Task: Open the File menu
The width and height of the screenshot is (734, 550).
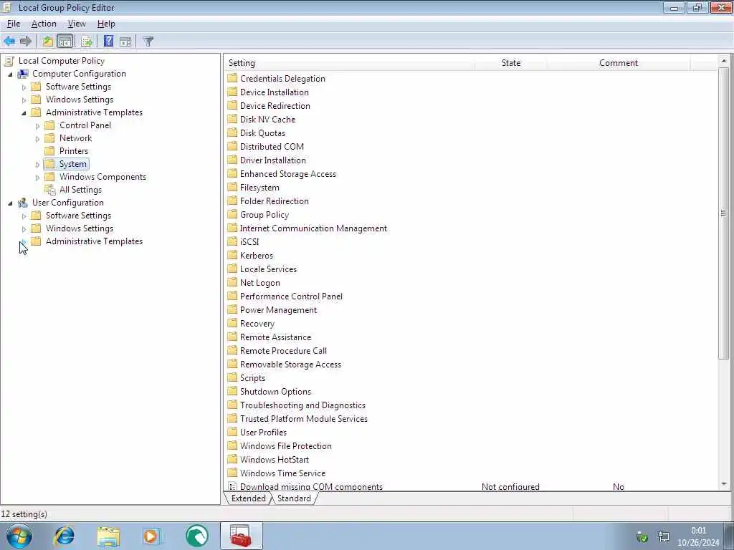Action: coord(13,24)
